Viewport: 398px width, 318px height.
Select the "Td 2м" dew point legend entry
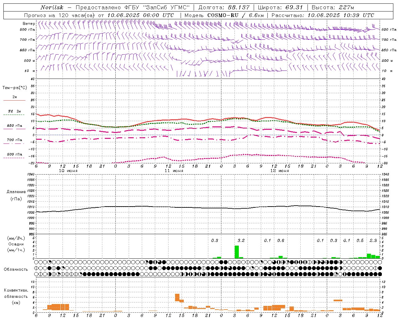pos(14,111)
